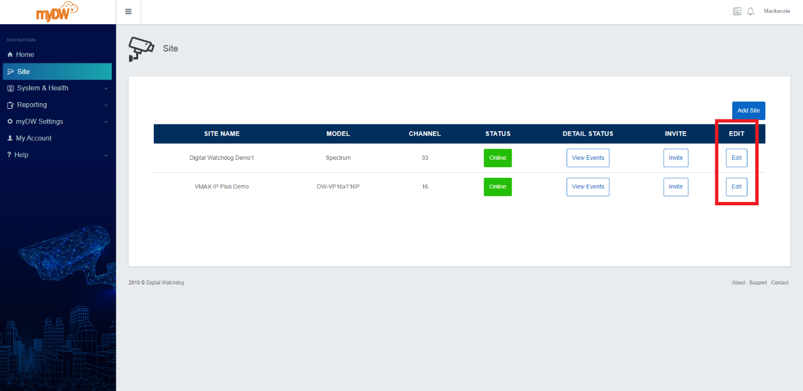Click the Reporting document icon
Screen dimensions: 803x391
(x=10, y=105)
